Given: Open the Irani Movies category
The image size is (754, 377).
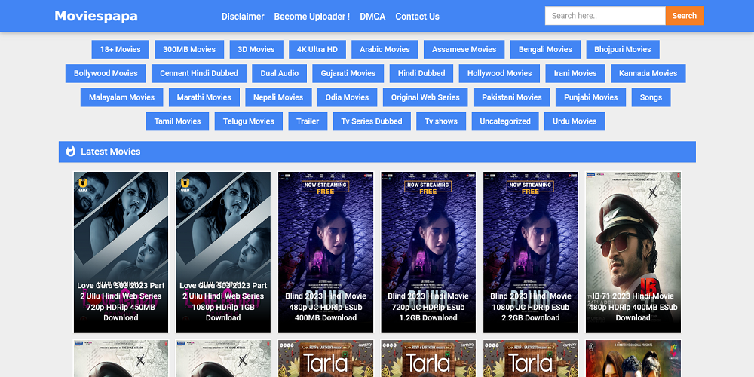Looking at the screenshot, I should pyautogui.click(x=575, y=73).
